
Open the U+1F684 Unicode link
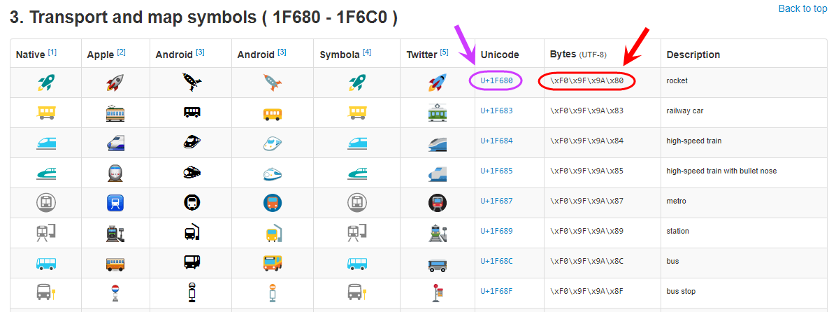[496, 141]
